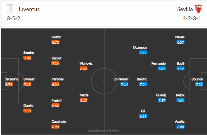
Task: Open the Juventus team name link
Action: coord(29,9)
